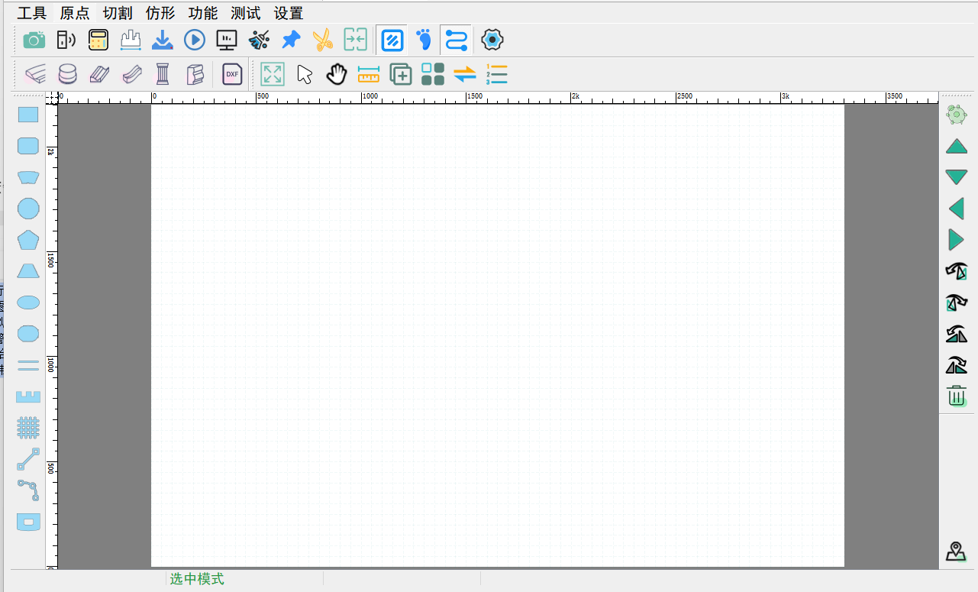The image size is (978, 592).
Task: Select the DXF import icon
Action: tap(232, 74)
